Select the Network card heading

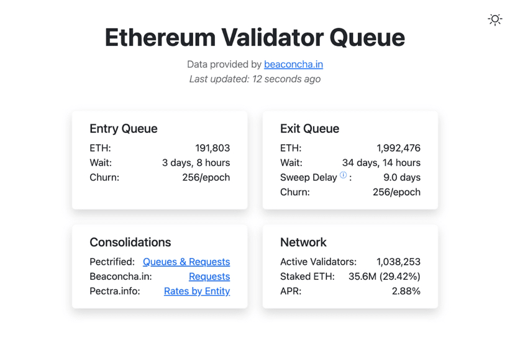pos(303,242)
